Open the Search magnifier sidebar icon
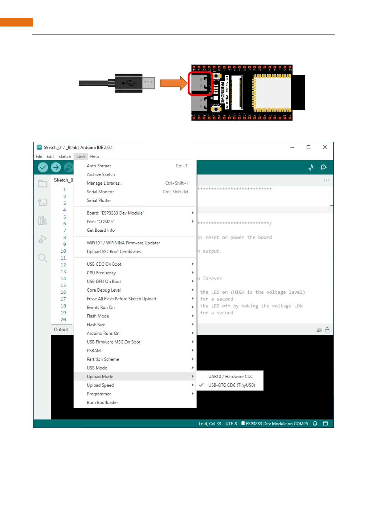The image size is (367, 519). pos(43,258)
